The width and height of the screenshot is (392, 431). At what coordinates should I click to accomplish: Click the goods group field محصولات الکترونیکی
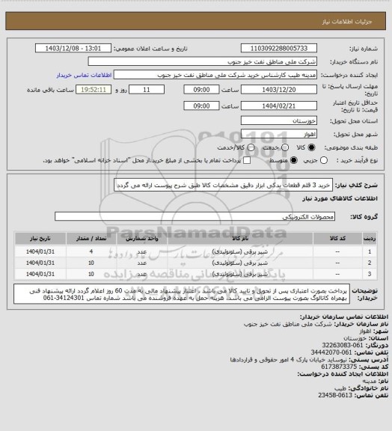click(195, 216)
